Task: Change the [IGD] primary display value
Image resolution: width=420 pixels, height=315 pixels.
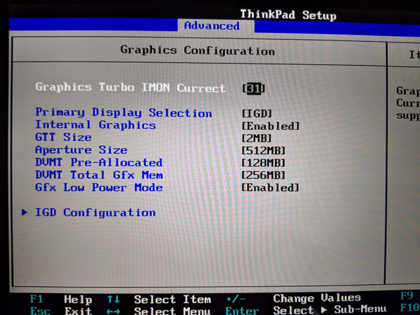Action: pyautogui.click(x=257, y=113)
